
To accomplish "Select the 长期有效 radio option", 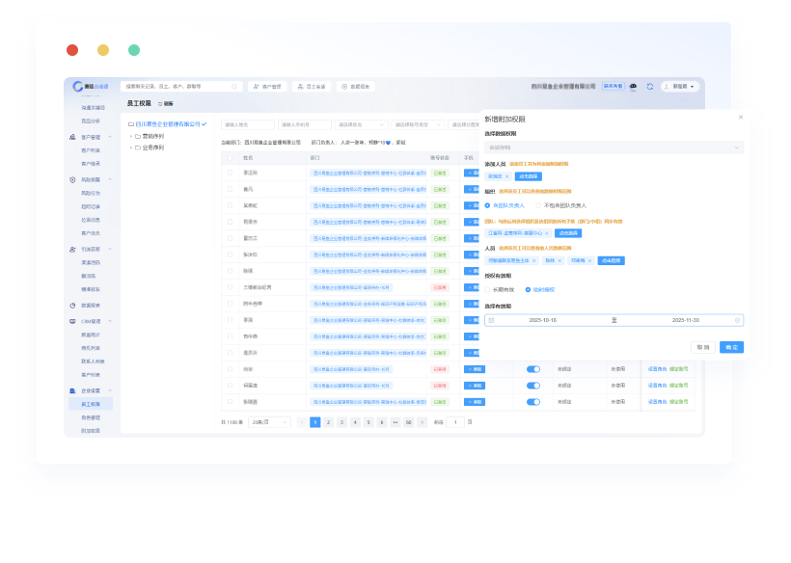I will coord(488,289).
